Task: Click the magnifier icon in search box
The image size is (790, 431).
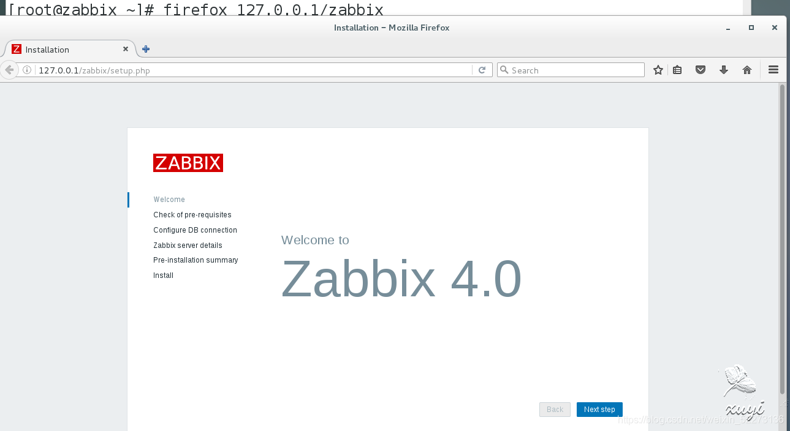Action: tap(504, 70)
